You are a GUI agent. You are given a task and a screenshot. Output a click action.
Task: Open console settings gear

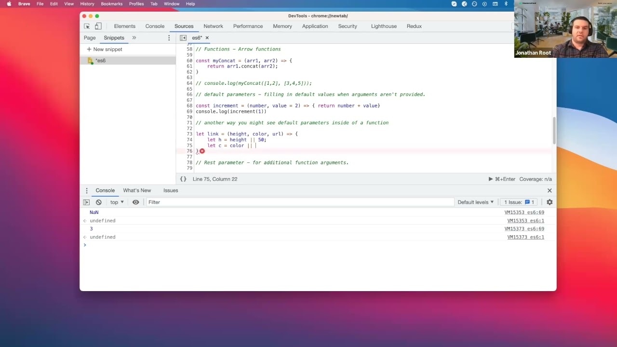(550, 202)
